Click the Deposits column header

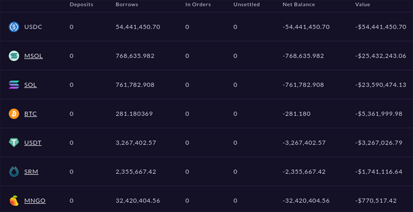[81, 4]
